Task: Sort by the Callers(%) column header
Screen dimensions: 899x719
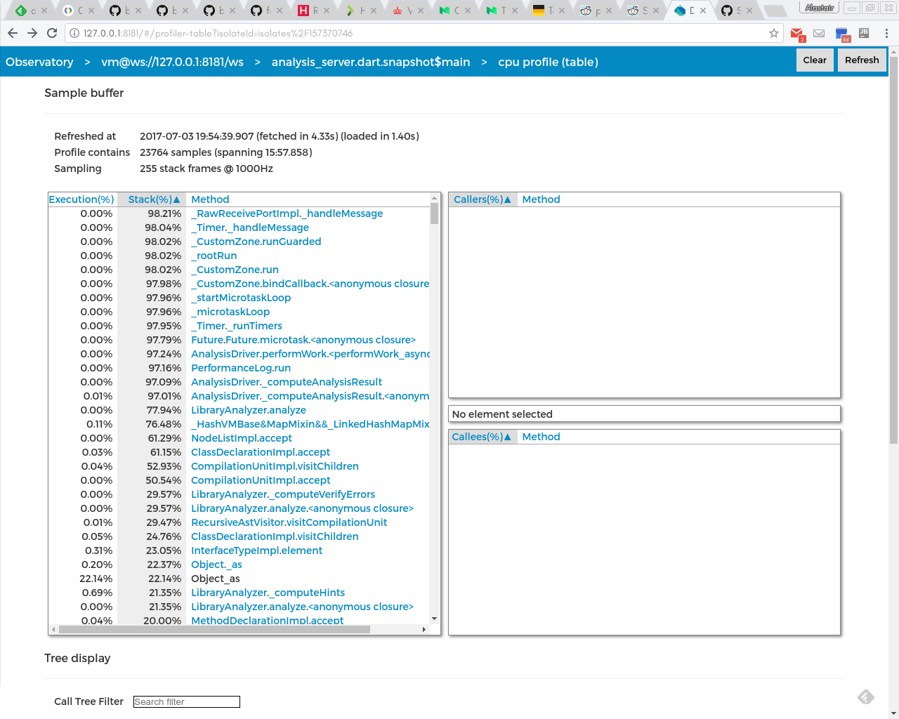Action: (483, 199)
